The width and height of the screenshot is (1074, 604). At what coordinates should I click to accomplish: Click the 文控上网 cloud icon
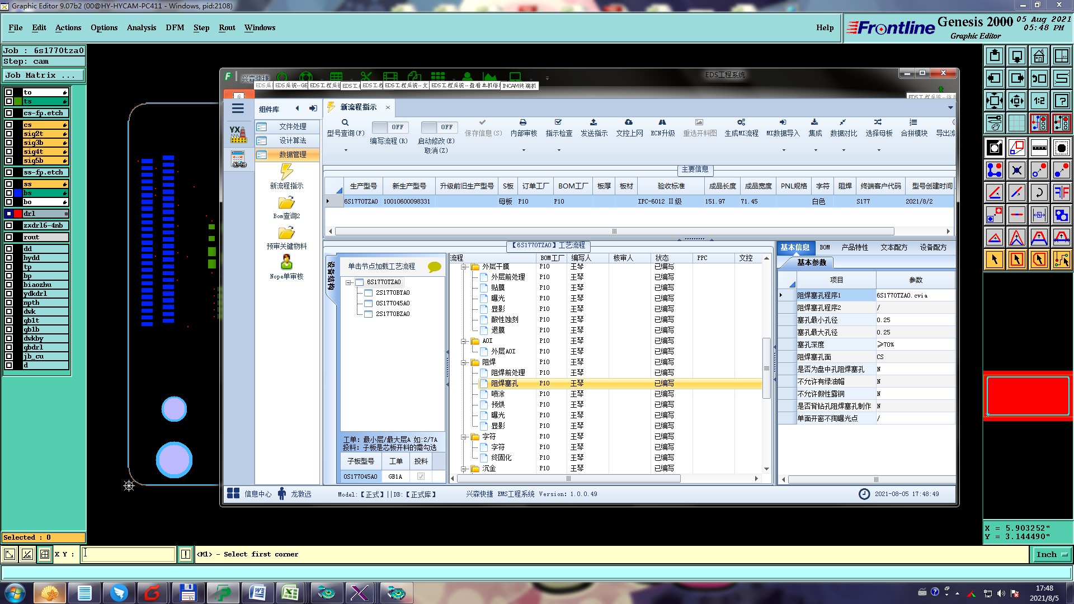pos(629,122)
